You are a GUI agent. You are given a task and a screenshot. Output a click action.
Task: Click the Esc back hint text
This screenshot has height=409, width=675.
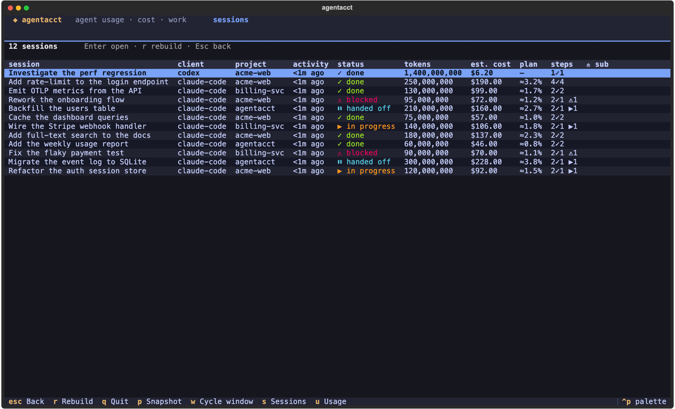tap(213, 47)
